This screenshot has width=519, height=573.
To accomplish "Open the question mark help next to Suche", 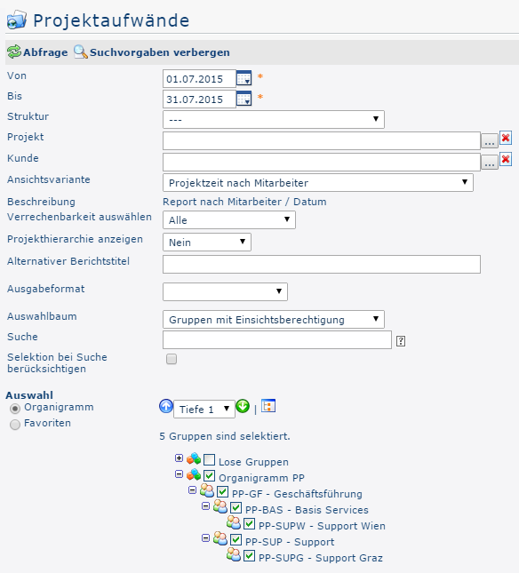I will (x=401, y=341).
